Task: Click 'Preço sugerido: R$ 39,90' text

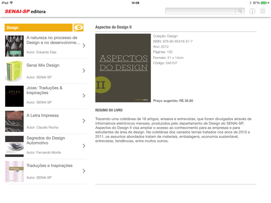Action: tap(173, 101)
